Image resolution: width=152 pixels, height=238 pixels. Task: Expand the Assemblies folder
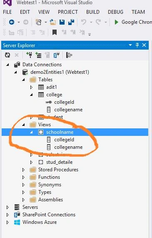coord(23,200)
